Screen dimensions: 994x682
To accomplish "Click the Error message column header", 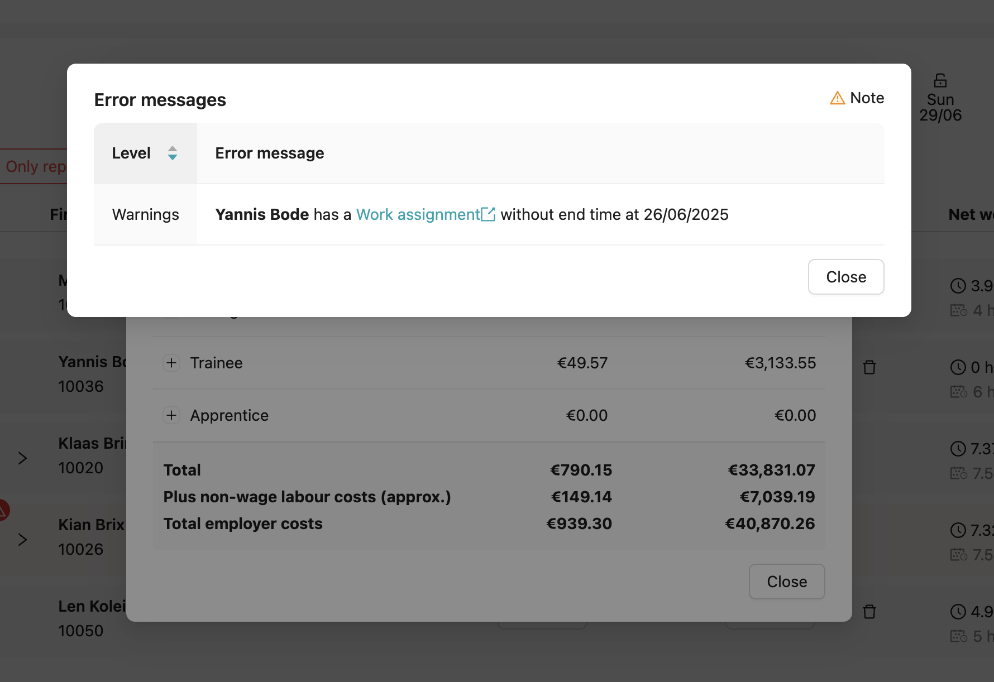I will (x=270, y=153).
